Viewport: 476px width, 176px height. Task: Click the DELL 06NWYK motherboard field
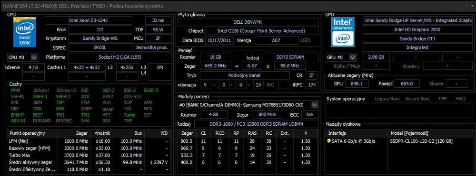pyautogui.click(x=248, y=22)
